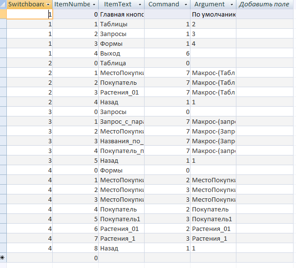Viewport: 296px width, 268px height.
Task: Open the ItemNumber column dropdown arrow
Action: [94, 4]
